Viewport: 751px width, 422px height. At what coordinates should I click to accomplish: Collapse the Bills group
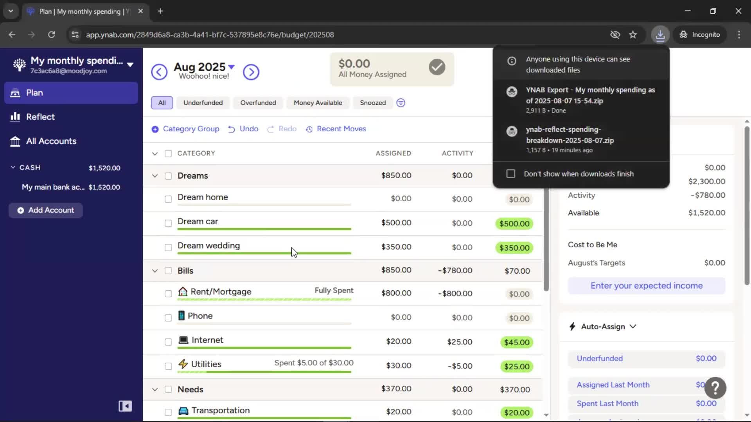click(155, 271)
